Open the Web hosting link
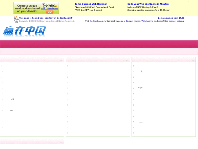 click(147, 21)
